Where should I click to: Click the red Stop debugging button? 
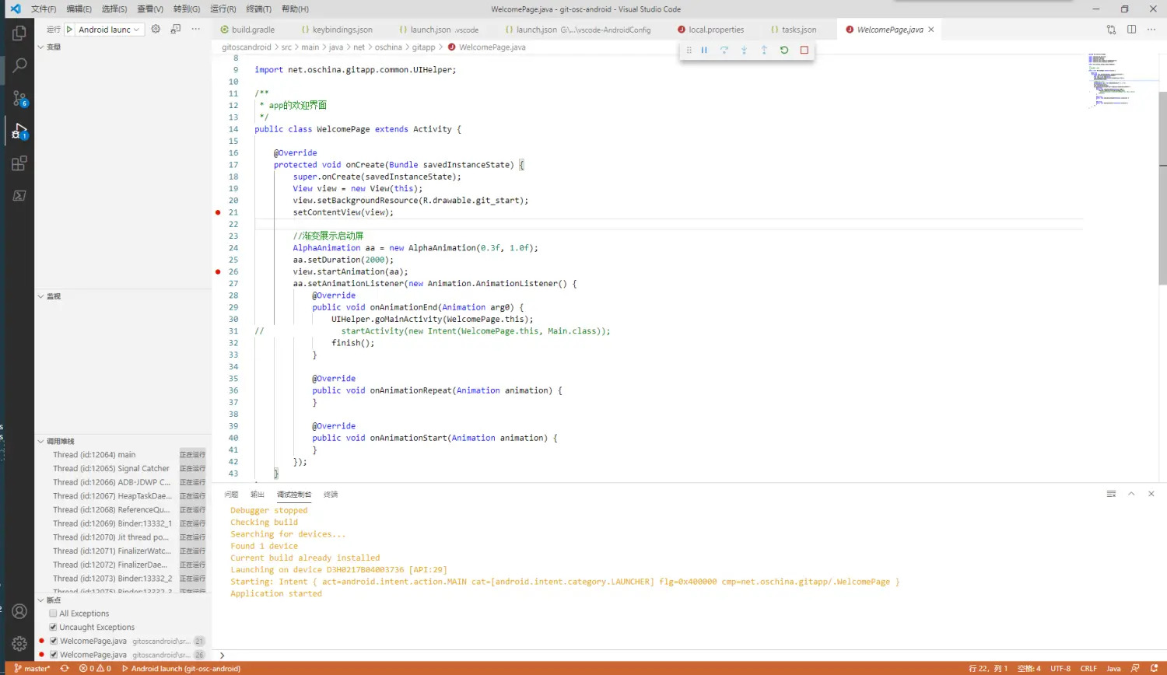click(804, 50)
